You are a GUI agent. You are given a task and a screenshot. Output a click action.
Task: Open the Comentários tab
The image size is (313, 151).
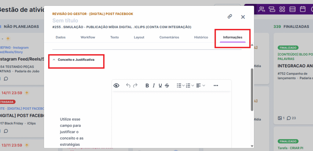pyautogui.click(x=169, y=37)
